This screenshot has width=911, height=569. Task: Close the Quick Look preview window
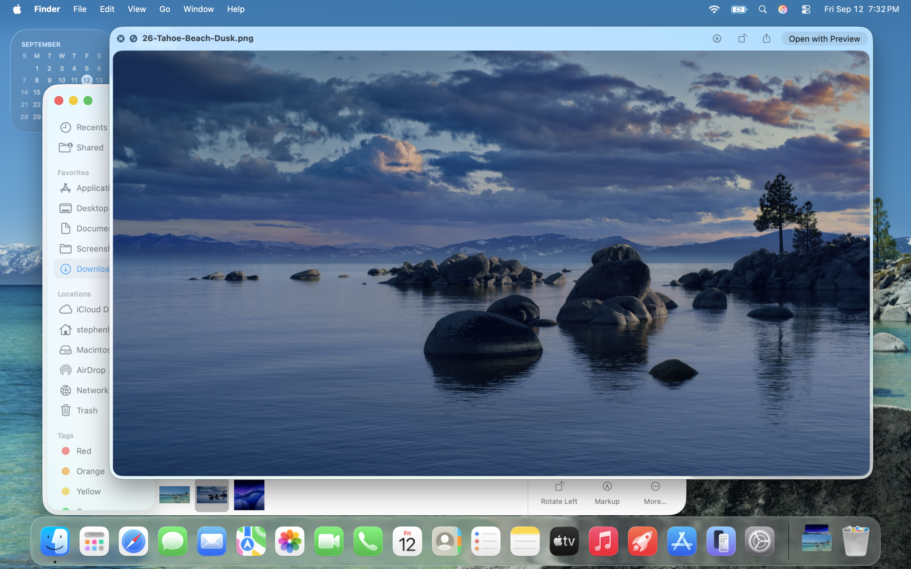tap(121, 38)
